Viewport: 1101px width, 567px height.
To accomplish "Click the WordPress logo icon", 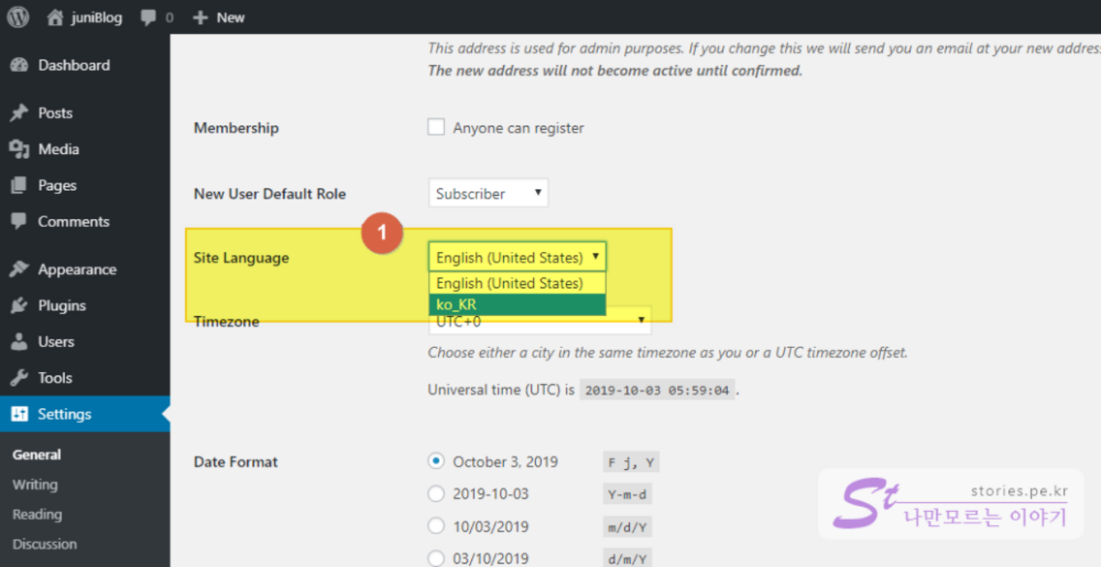I will (18, 17).
